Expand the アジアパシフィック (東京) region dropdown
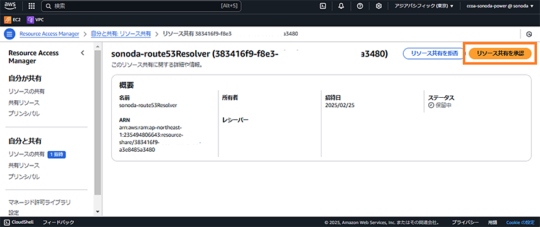The width and height of the screenshot is (540, 227). point(424,6)
